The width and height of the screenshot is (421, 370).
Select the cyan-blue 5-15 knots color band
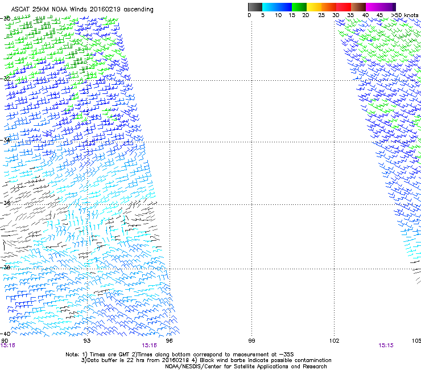coord(277,7)
